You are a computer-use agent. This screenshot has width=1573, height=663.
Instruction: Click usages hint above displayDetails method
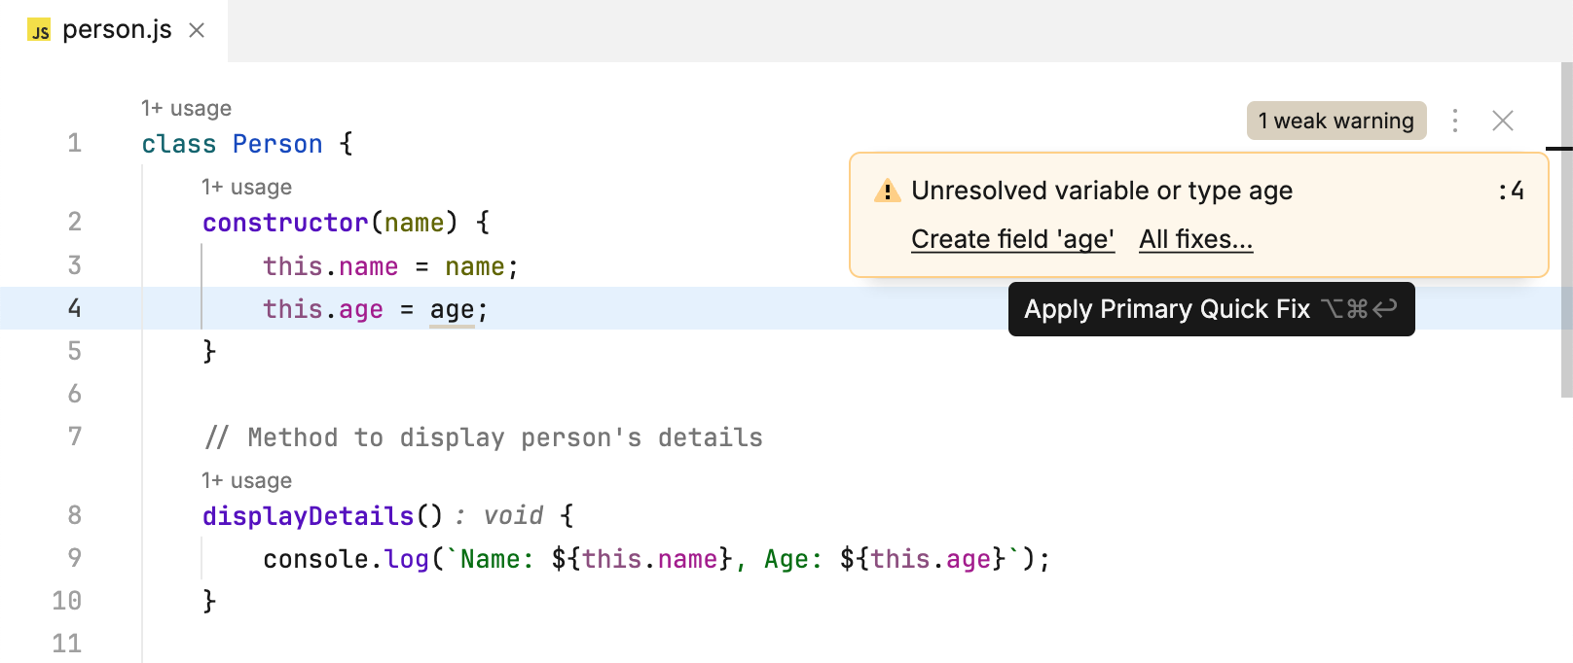246,480
